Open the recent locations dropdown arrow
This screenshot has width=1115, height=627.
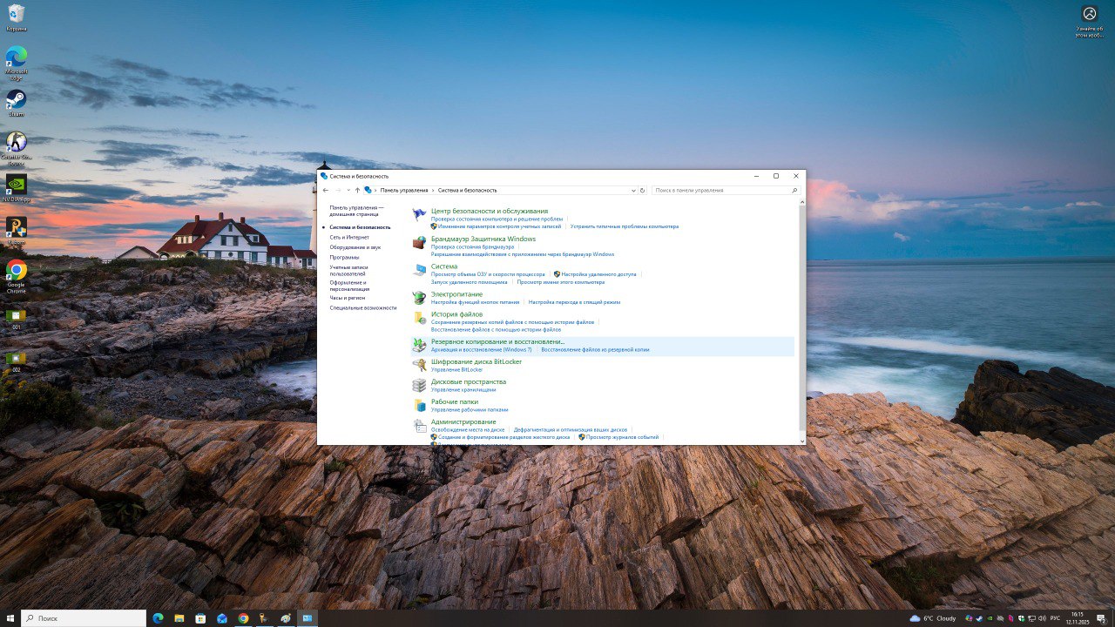(x=348, y=190)
